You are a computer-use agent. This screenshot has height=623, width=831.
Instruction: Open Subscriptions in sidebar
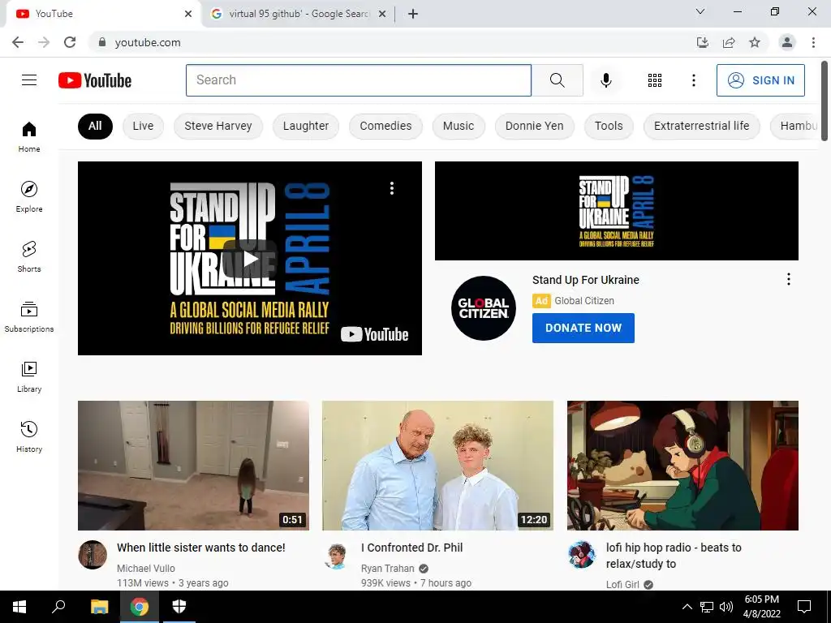click(x=29, y=317)
